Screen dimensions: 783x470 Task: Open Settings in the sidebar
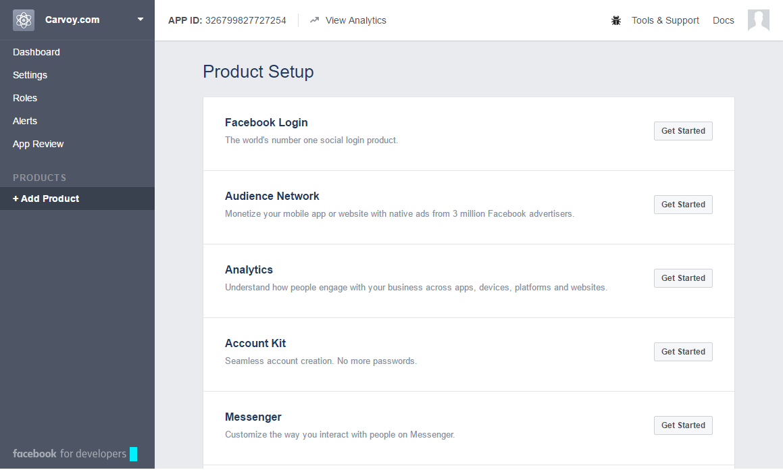point(30,75)
